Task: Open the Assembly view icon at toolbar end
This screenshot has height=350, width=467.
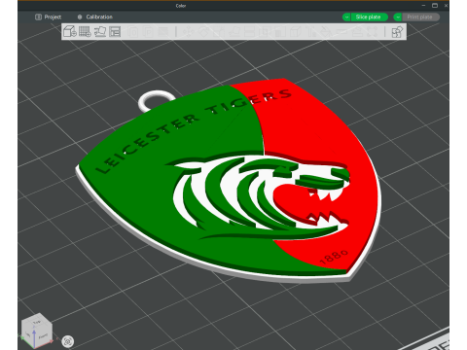Action: pos(397,32)
